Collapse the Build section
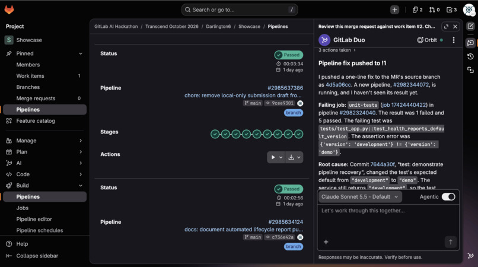Image resolution: width=478 pixels, height=267 pixels. coord(81,186)
